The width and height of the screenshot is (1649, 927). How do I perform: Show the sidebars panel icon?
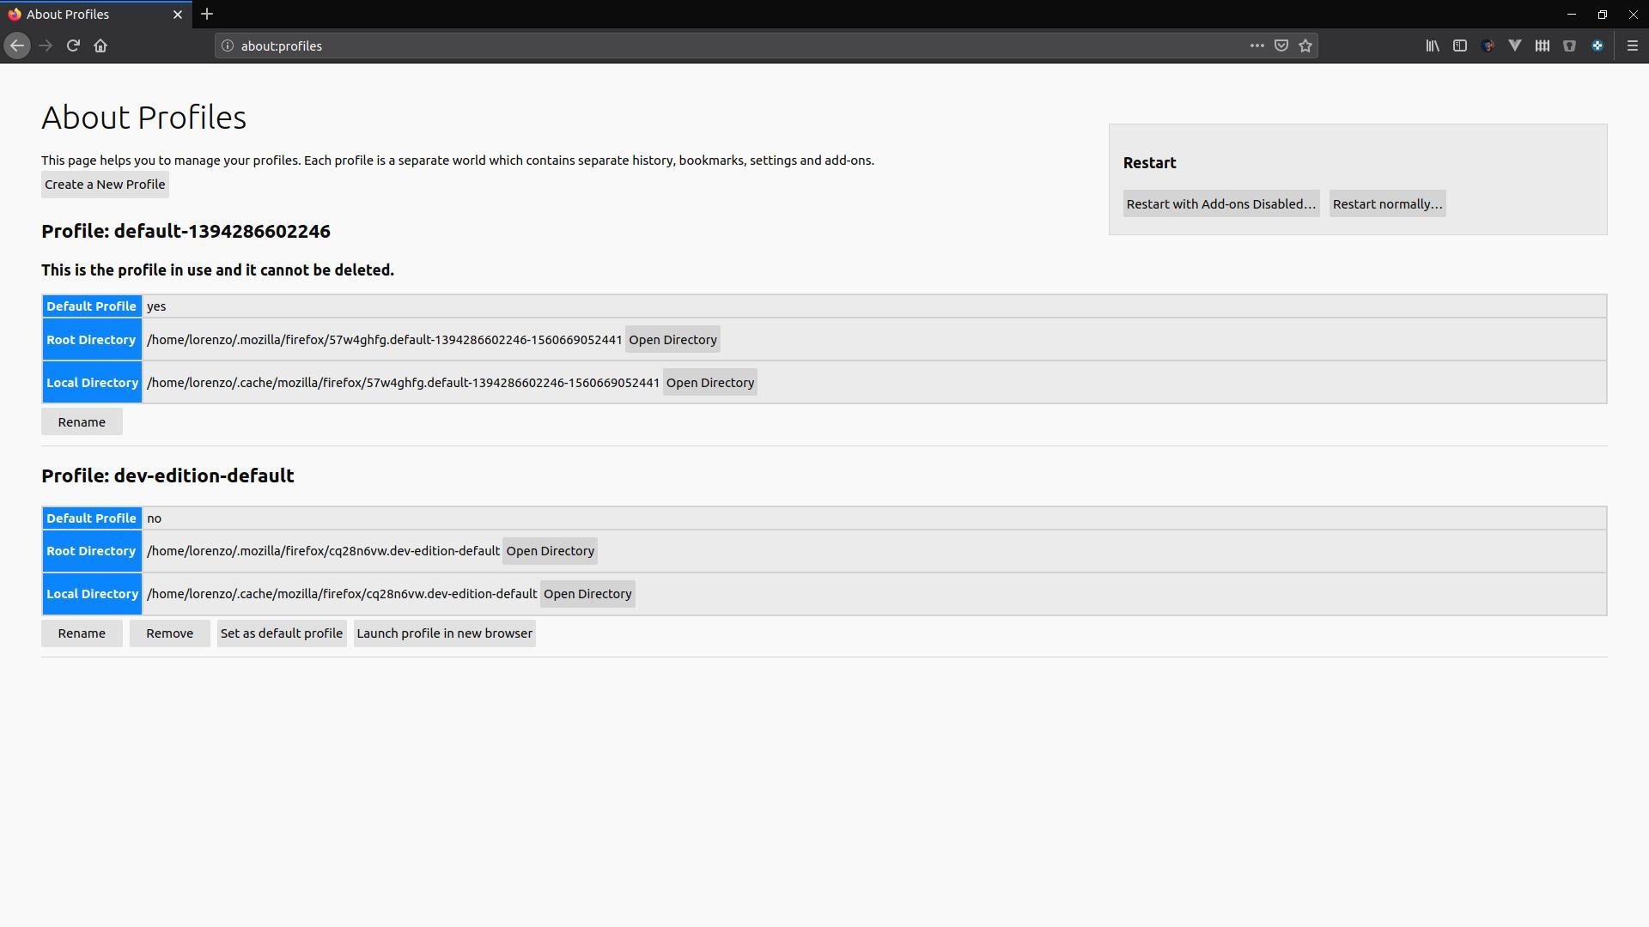pos(1459,45)
